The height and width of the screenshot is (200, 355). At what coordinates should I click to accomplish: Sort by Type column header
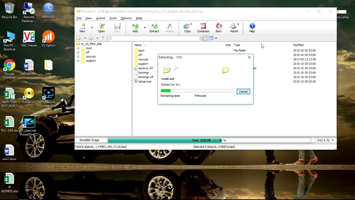coord(237,45)
